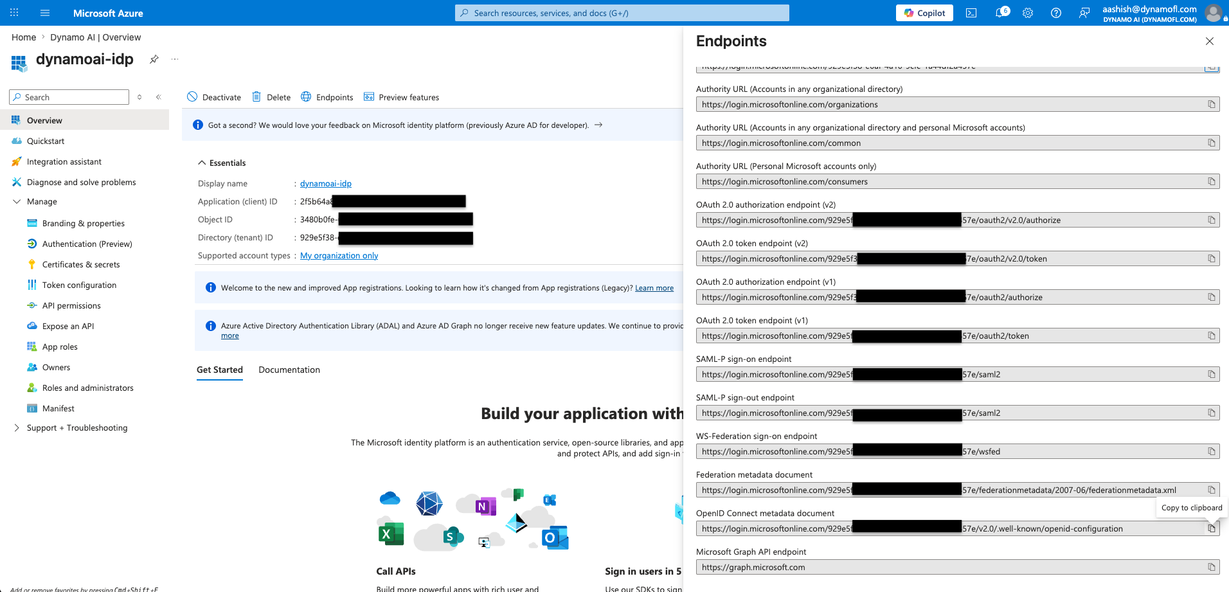Copy the Federation metadata document URL

tap(1212, 490)
